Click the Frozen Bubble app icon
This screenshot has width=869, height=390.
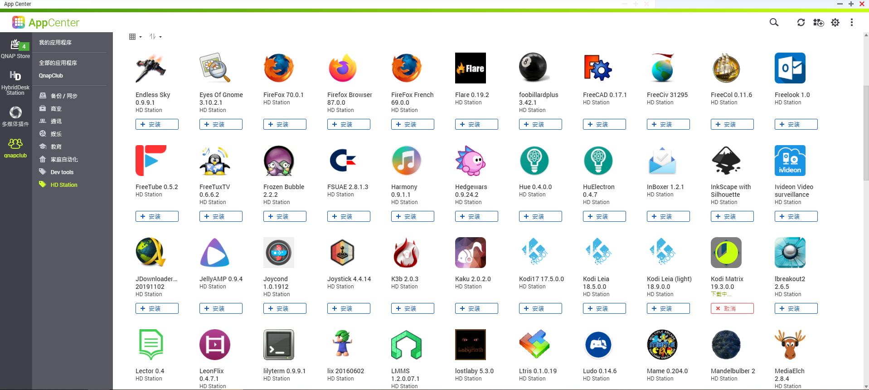[279, 161]
